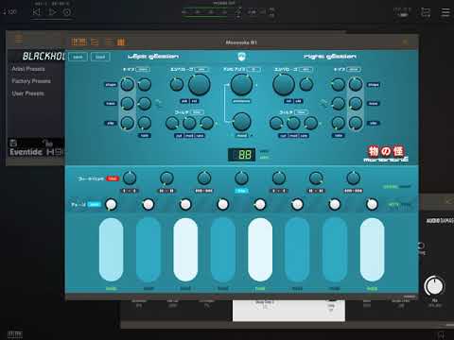Viewport: 454px width, 340px height.
Task: Open the left session filter type dropdown
Action: (x=197, y=112)
